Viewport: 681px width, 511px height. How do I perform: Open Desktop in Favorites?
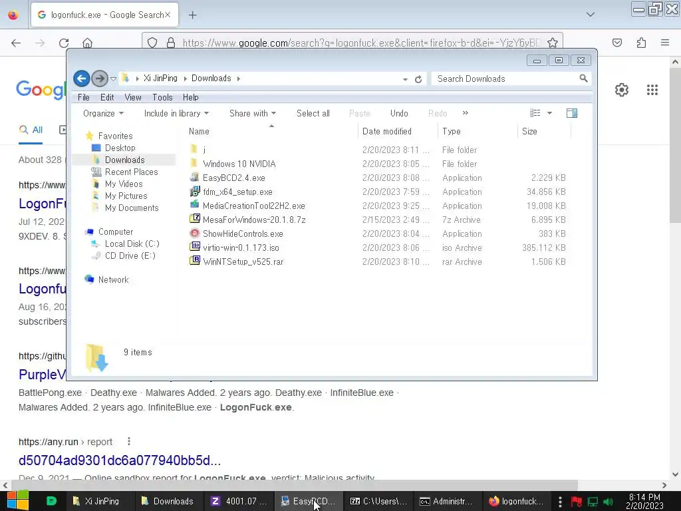pyautogui.click(x=120, y=148)
